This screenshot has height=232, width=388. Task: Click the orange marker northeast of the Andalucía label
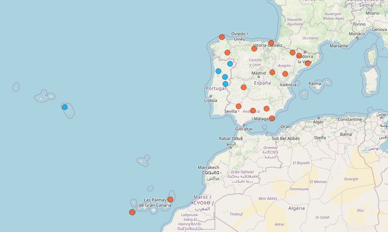267,109
